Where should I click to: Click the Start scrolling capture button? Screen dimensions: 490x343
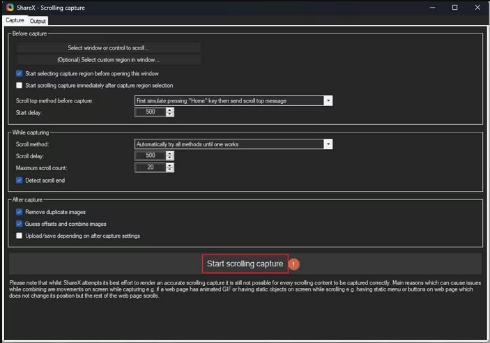pos(245,264)
